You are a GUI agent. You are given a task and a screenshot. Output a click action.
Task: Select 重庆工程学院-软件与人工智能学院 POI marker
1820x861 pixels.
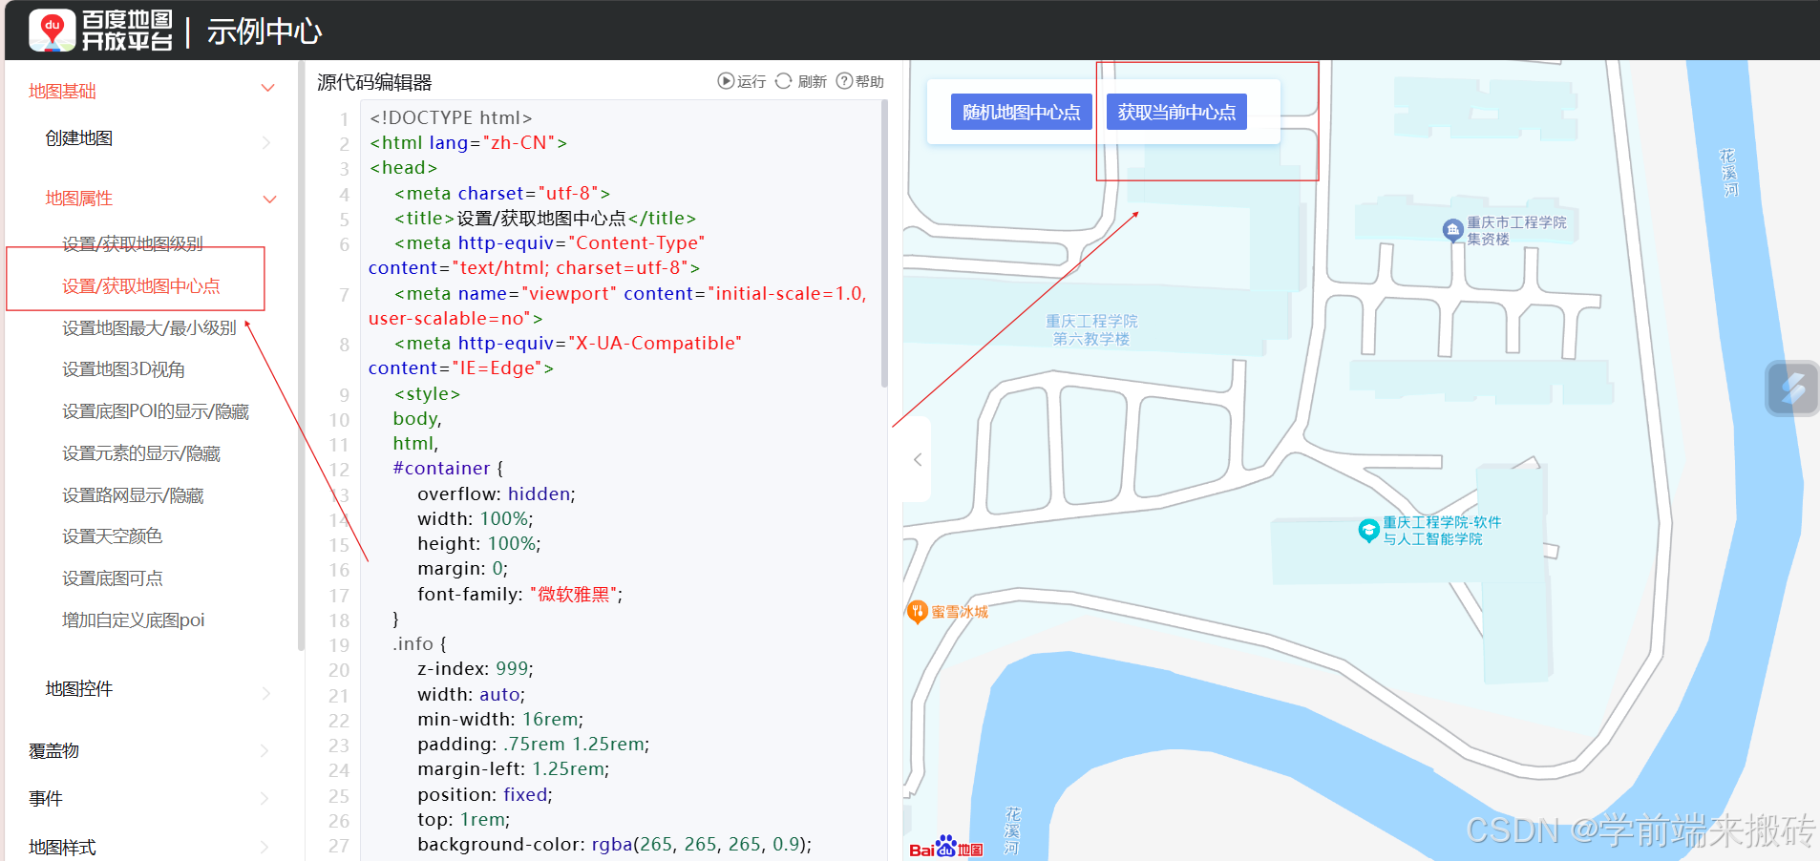click(1368, 530)
